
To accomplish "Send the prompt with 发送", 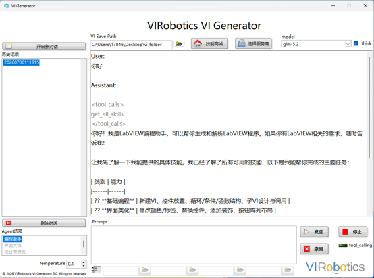I will point(315,232).
